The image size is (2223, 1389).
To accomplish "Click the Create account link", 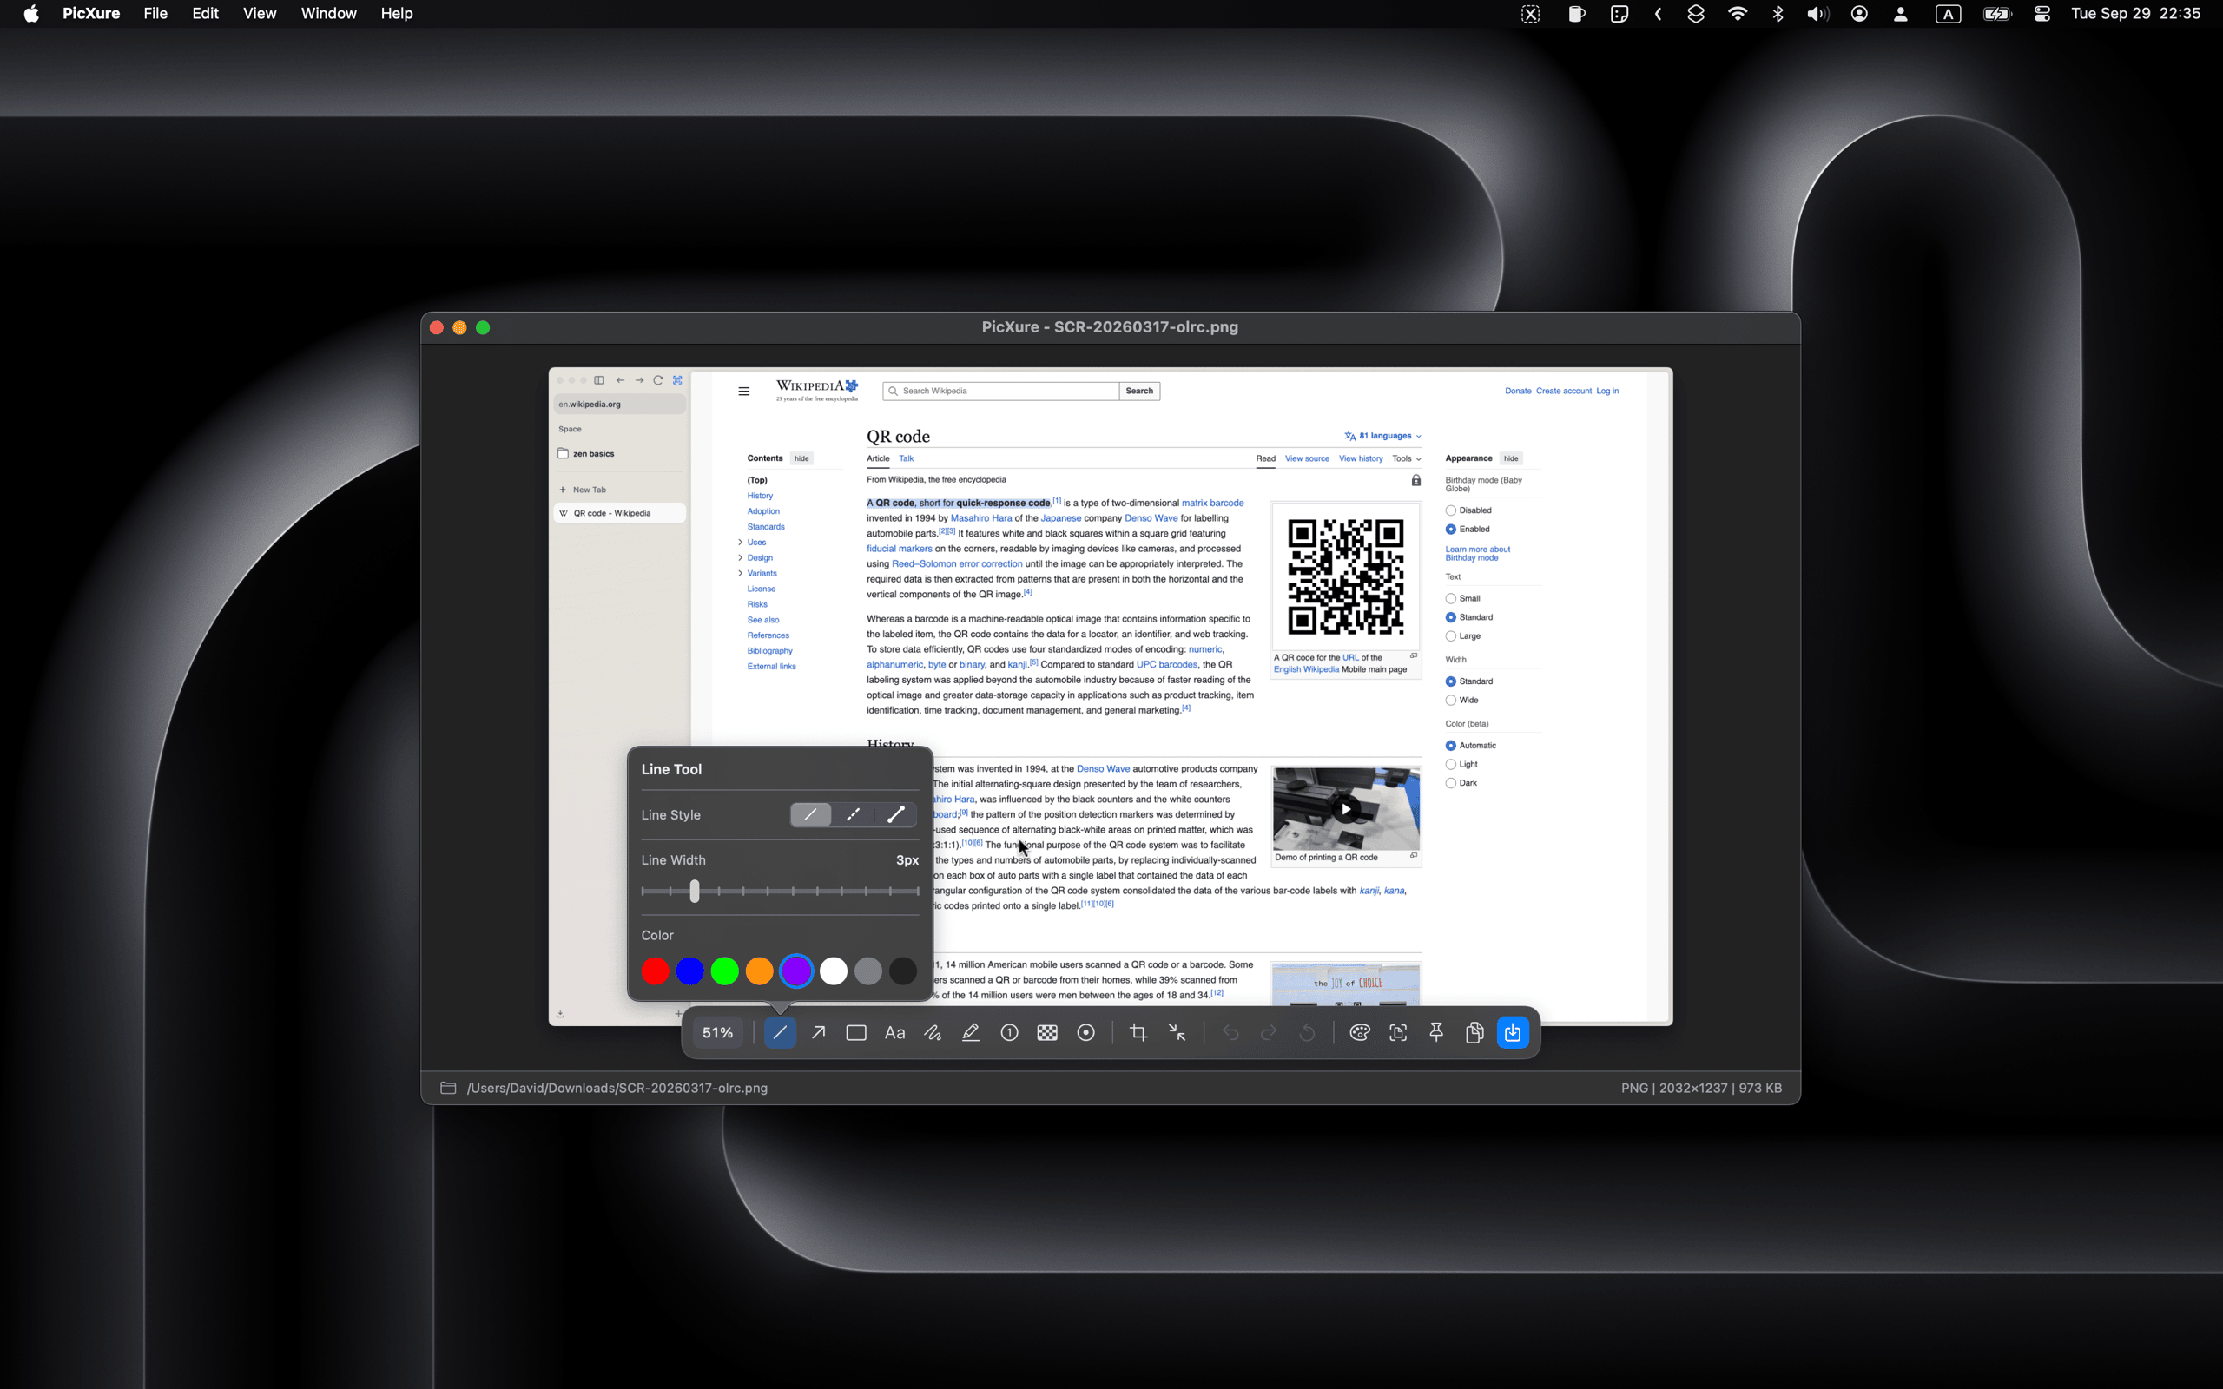I will 1563,392.
